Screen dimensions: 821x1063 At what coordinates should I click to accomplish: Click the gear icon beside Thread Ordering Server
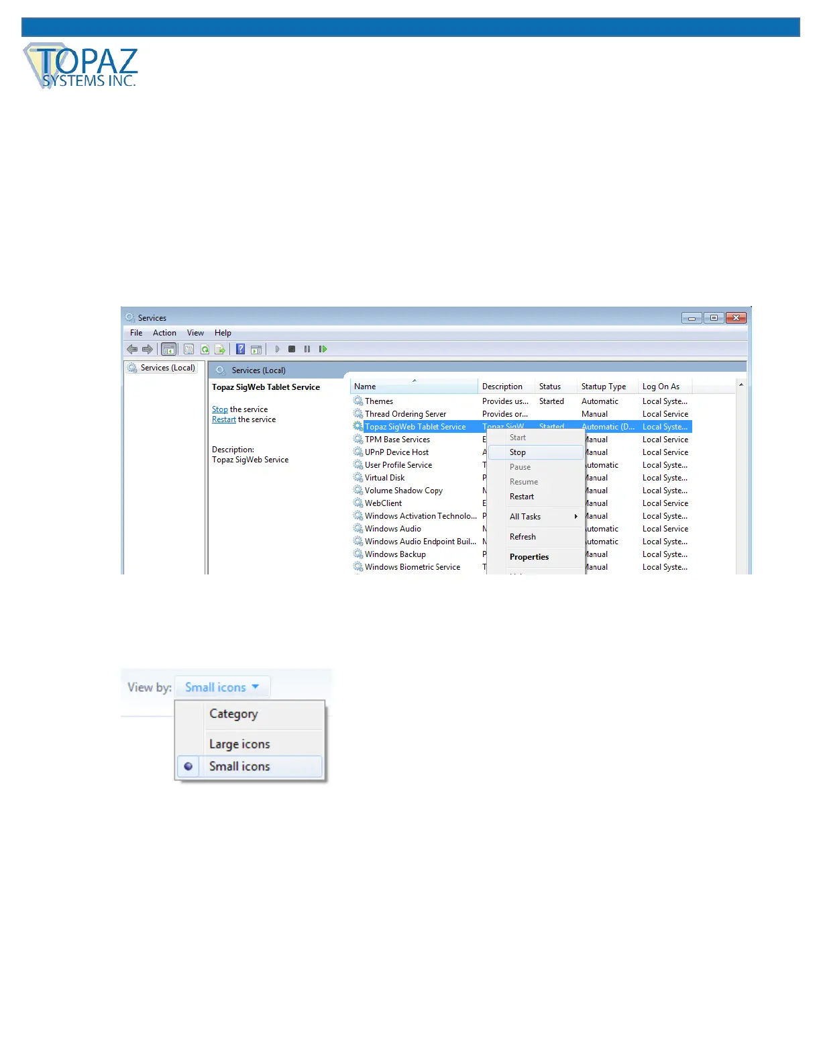pos(358,413)
